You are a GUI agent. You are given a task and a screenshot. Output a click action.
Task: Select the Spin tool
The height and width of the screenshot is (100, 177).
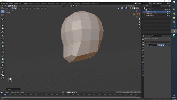(x=2, y=62)
